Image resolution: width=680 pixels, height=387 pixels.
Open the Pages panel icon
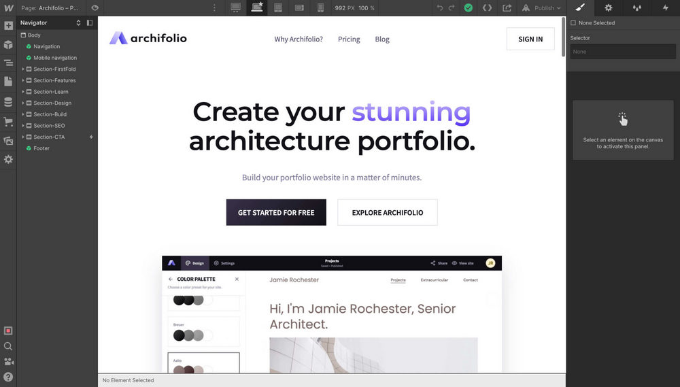pos(8,81)
